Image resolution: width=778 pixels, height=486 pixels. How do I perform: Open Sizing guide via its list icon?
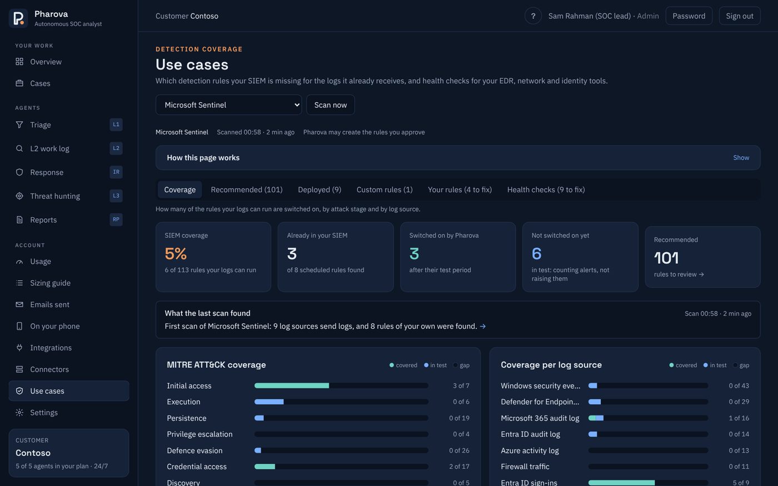click(x=19, y=283)
